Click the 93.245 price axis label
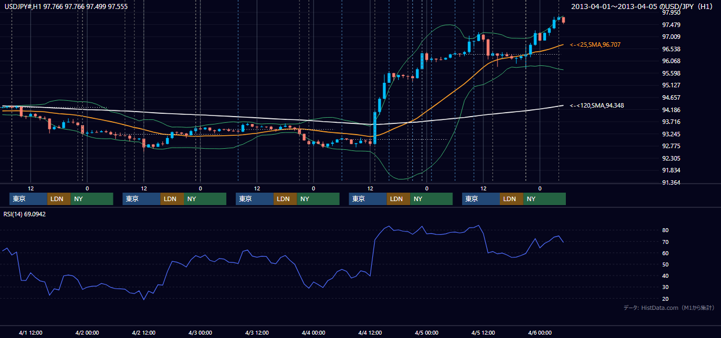 click(670, 134)
